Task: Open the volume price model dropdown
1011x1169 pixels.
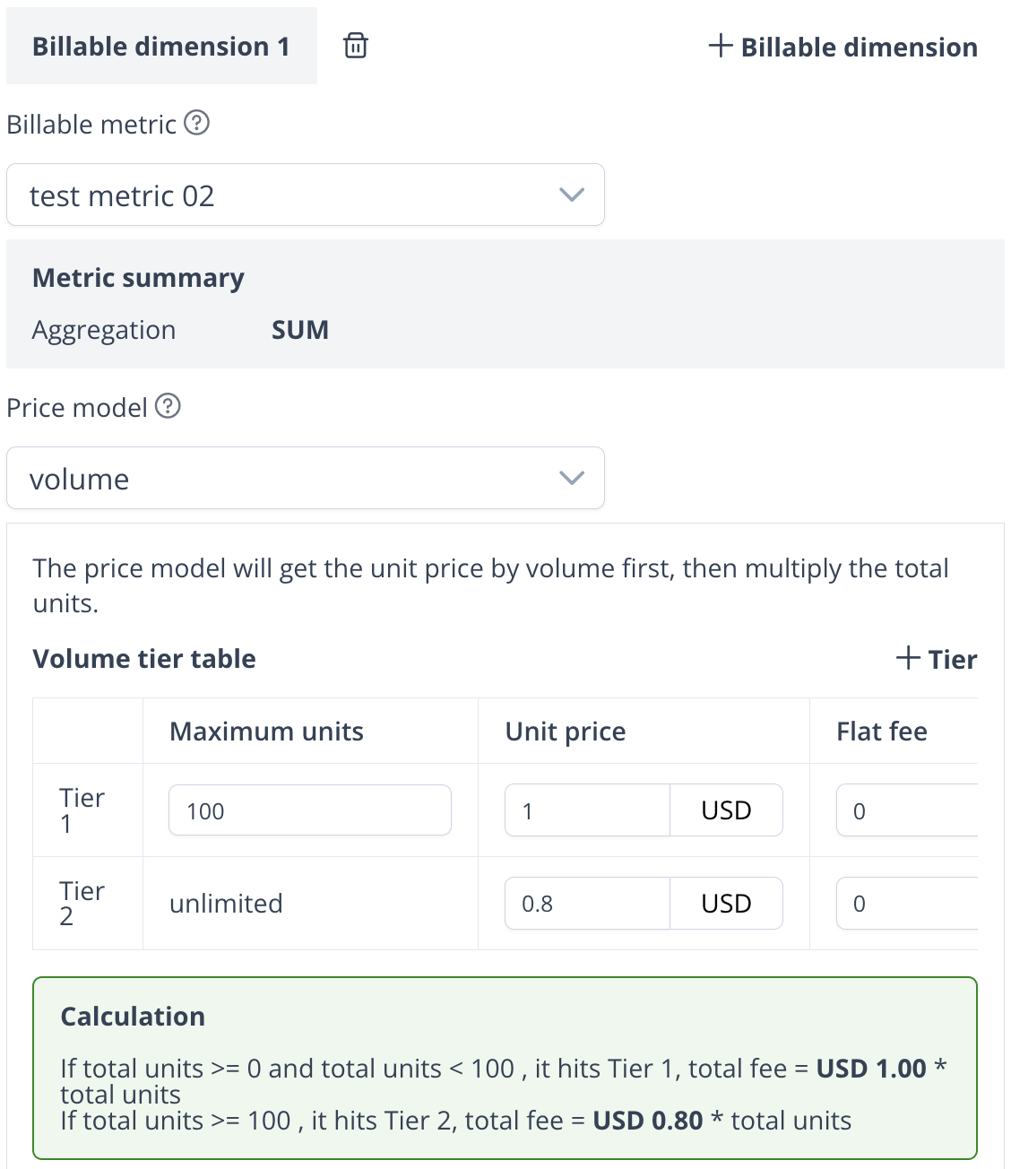Action: pos(305,479)
